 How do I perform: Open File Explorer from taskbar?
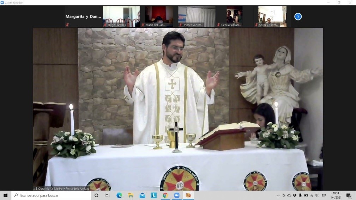click(131, 195)
